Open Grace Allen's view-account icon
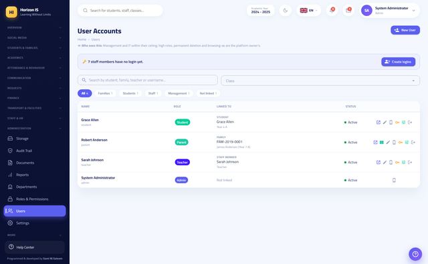 pos(379,122)
